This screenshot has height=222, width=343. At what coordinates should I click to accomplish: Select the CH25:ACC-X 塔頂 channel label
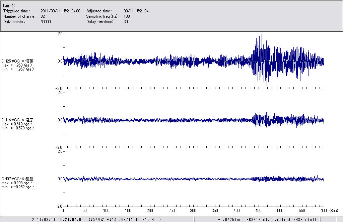tap(17, 61)
